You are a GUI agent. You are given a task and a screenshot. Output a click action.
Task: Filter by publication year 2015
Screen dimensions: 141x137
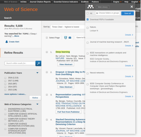click(5, 84)
